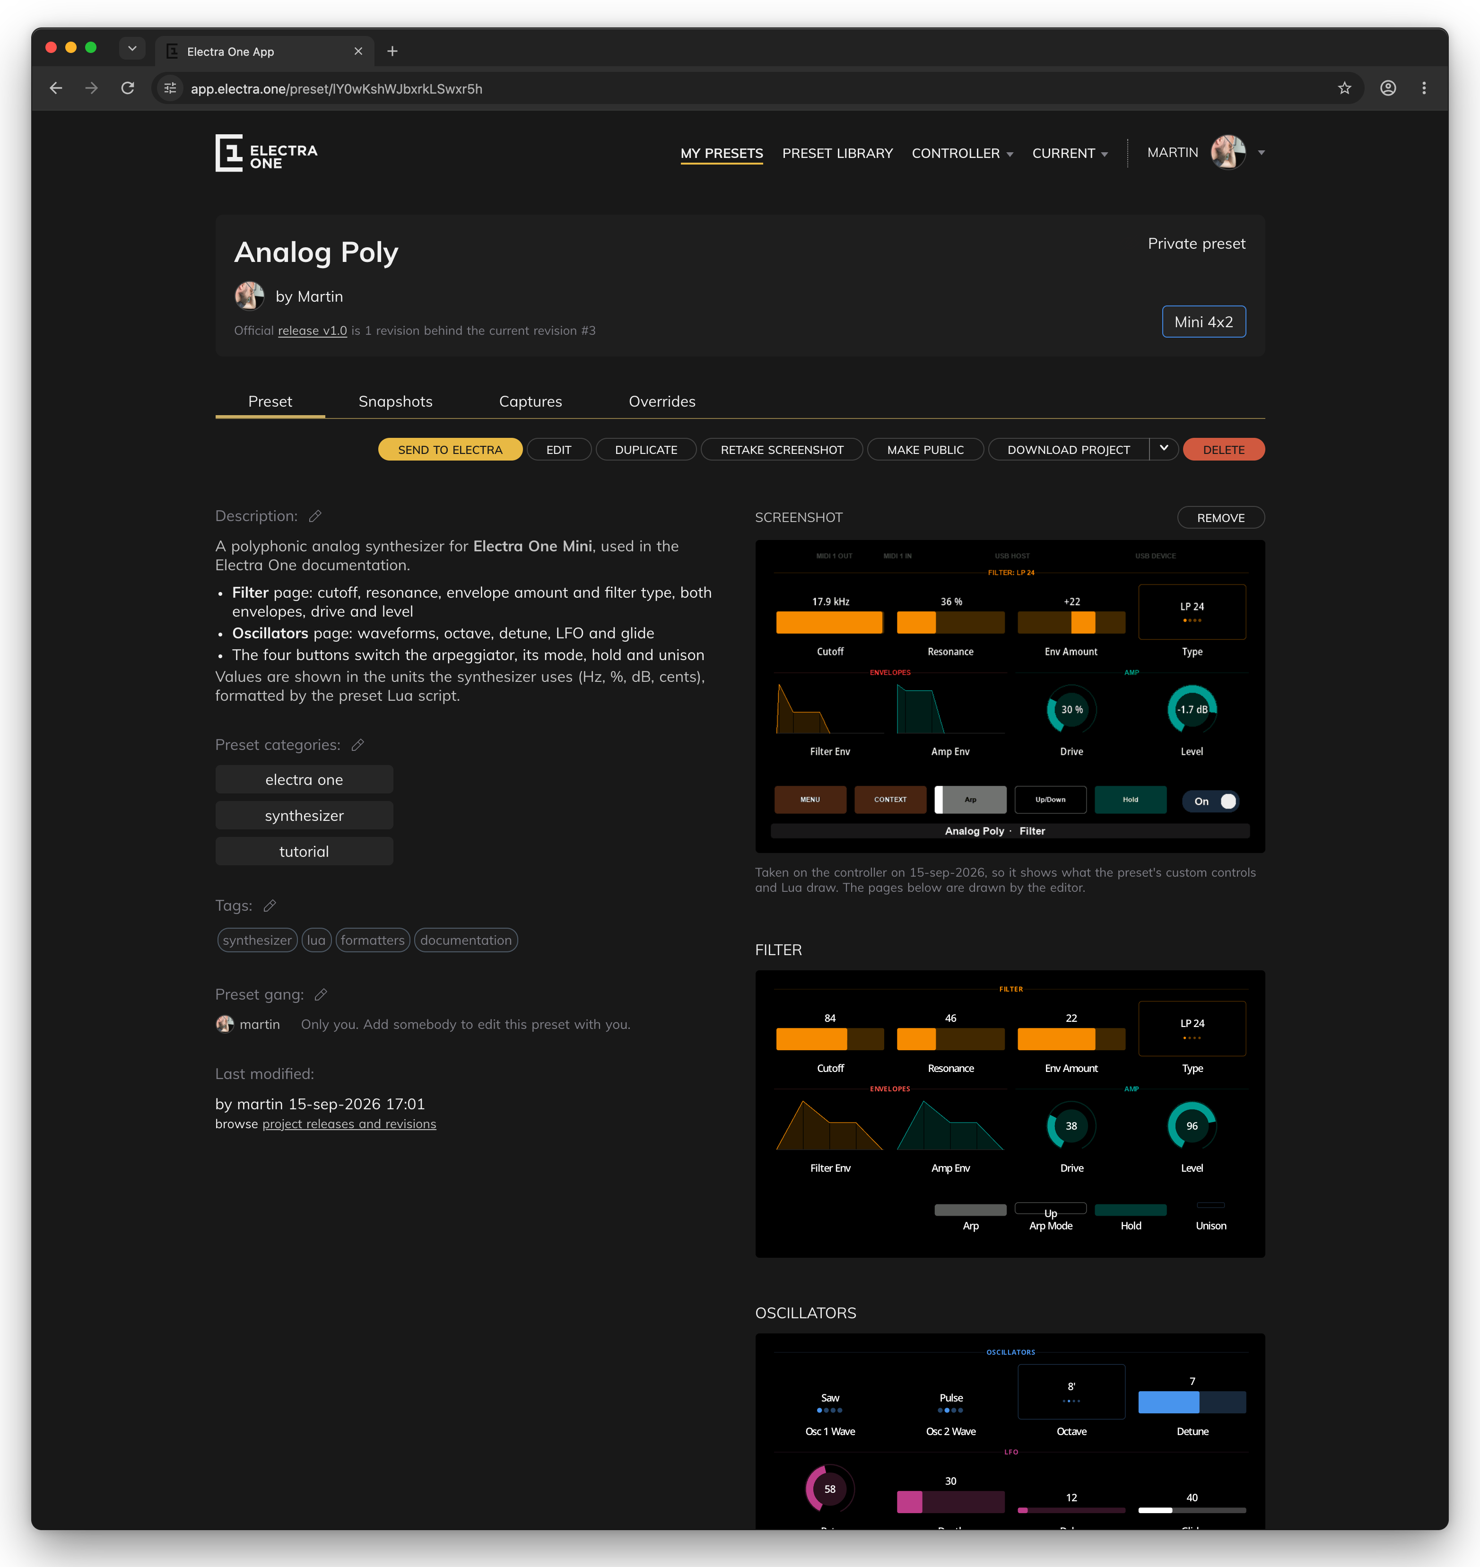Click the FILTER page preview Cutoff bar
The height and width of the screenshot is (1567, 1480).
pos(830,1038)
